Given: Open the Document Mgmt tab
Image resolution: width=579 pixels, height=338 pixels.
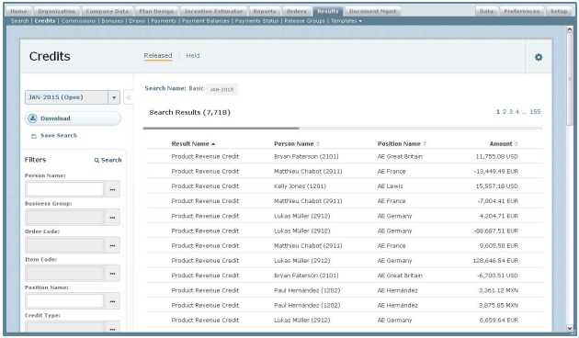Looking at the screenshot, I should tap(372, 11).
